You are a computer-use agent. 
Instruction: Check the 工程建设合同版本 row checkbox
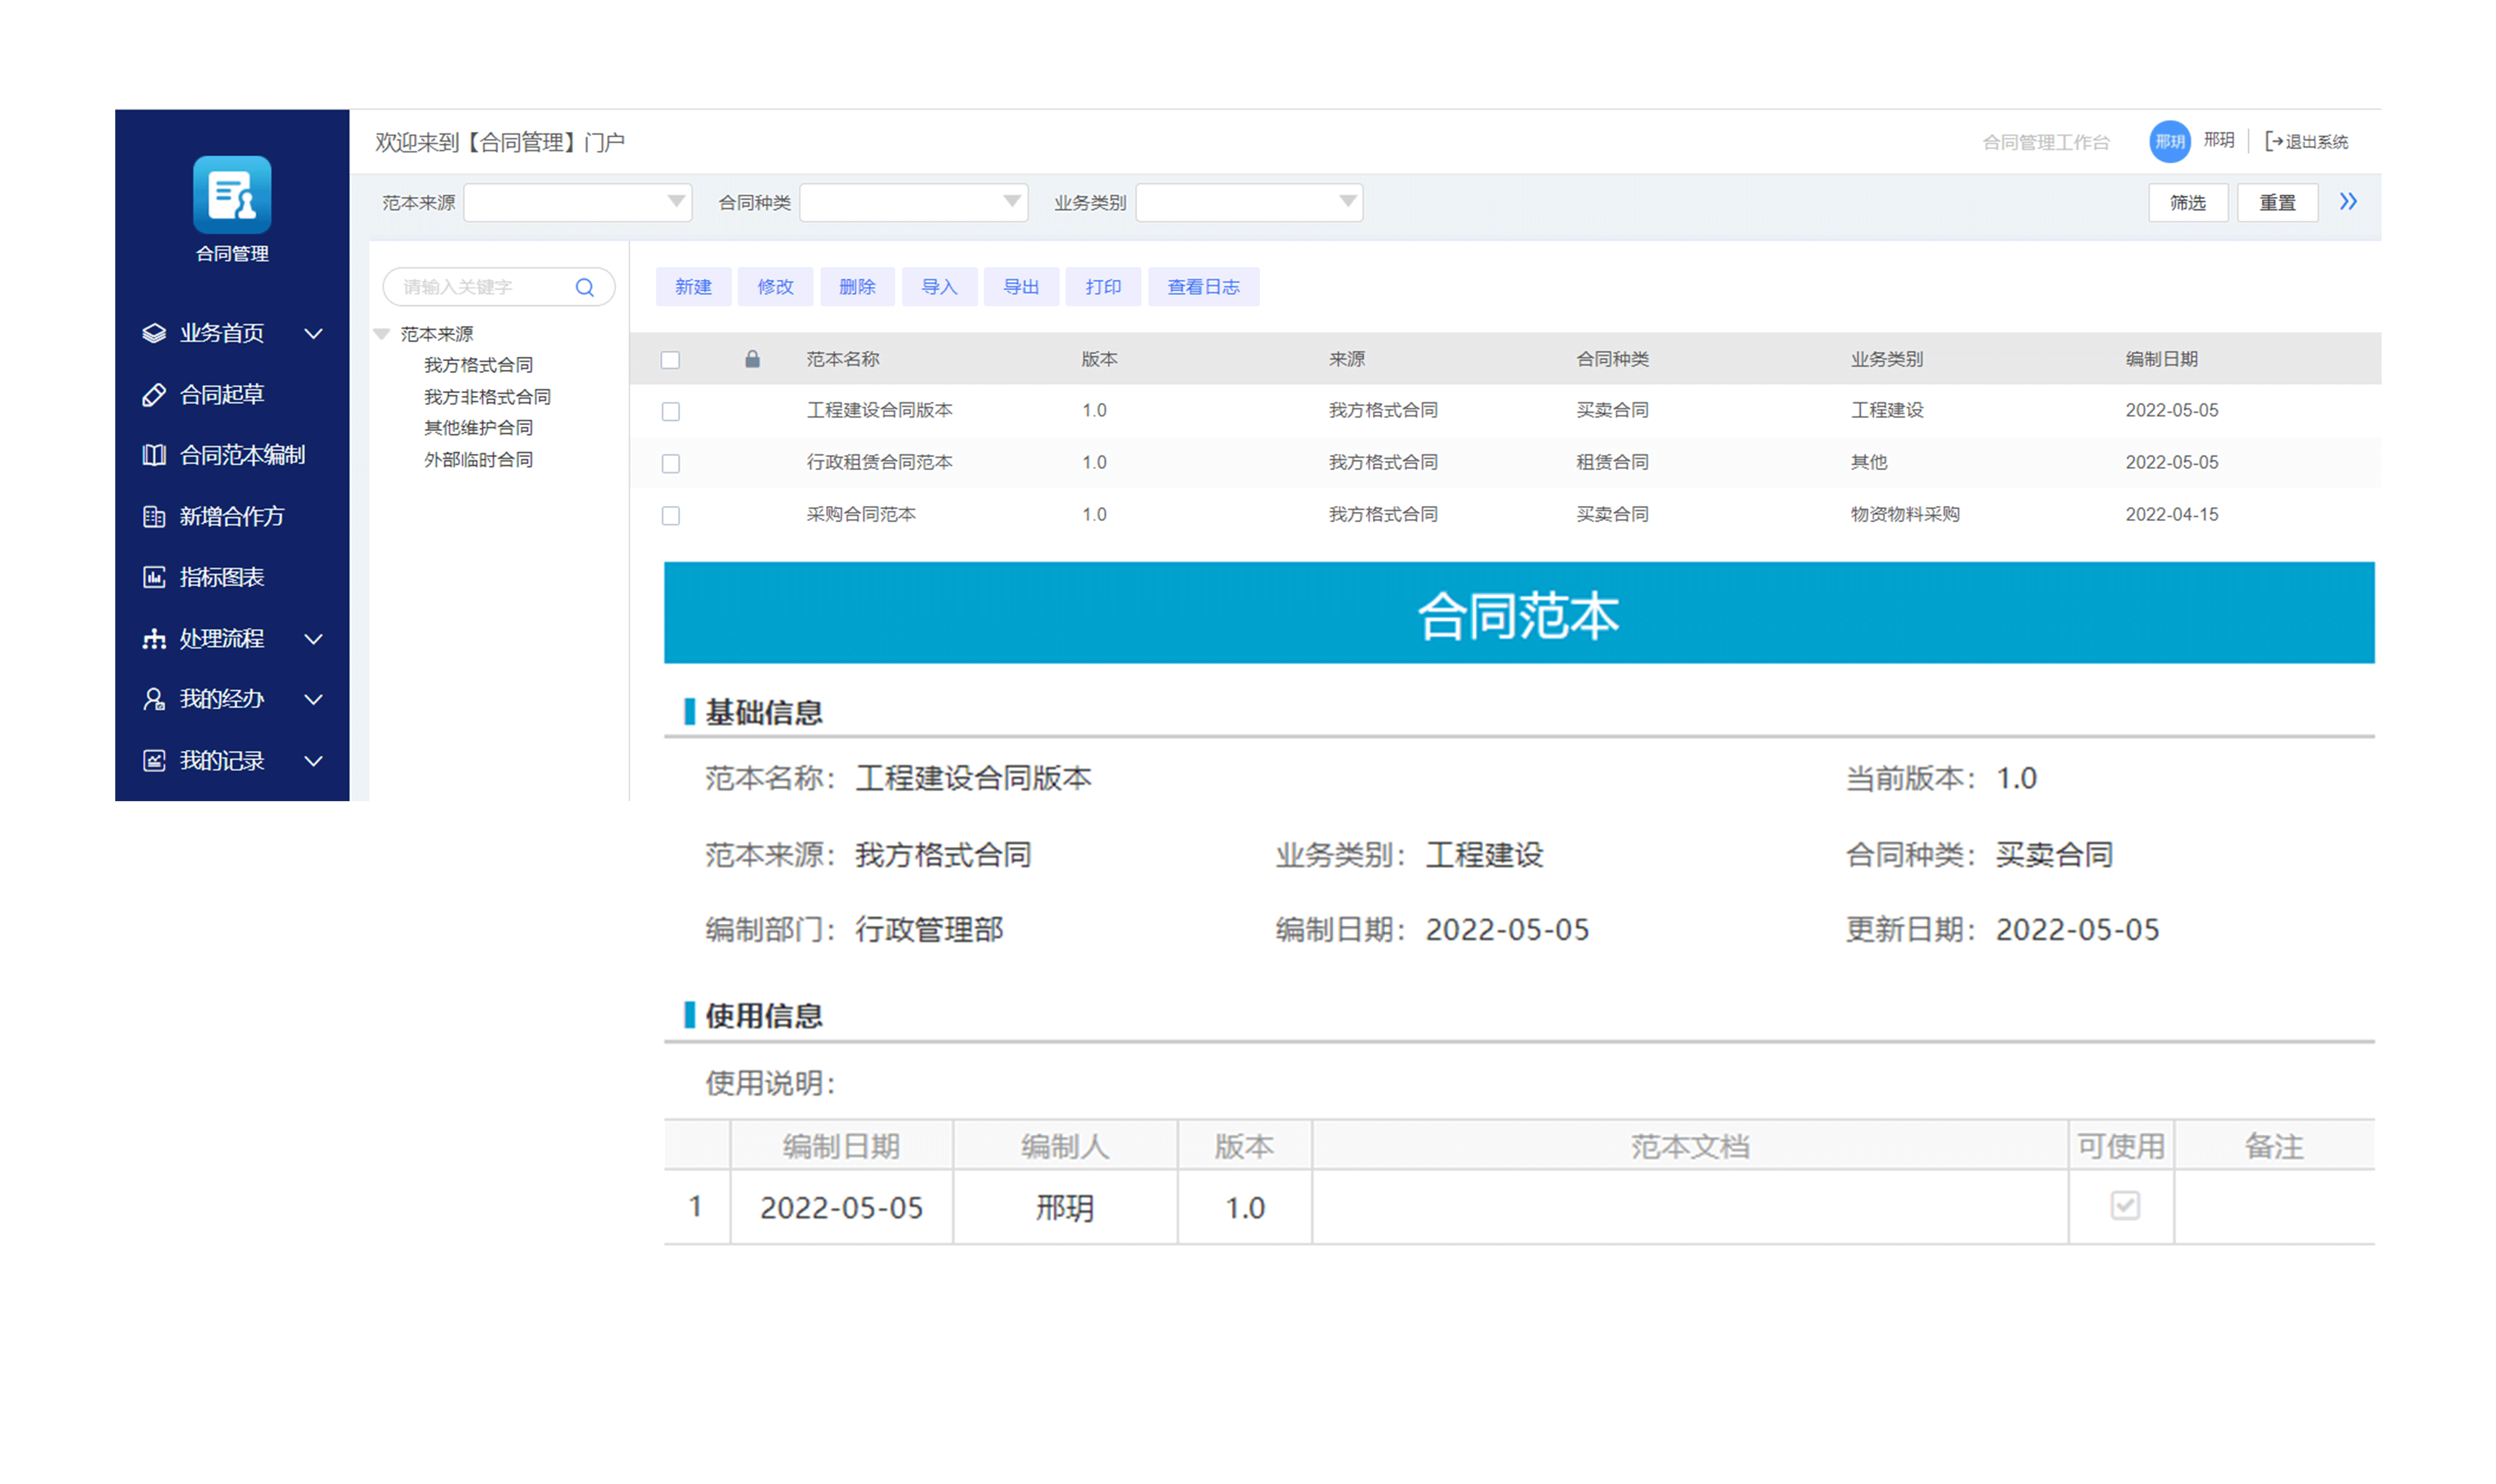(671, 412)
